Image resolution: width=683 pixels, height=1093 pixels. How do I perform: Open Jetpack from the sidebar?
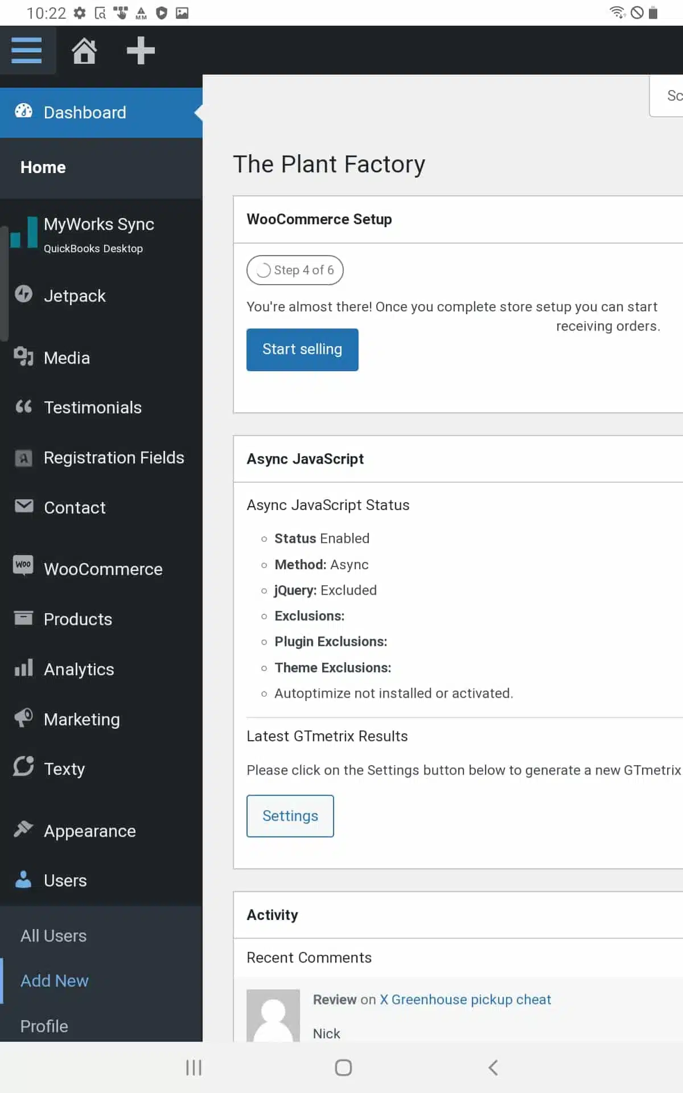[x=75, y=296]
